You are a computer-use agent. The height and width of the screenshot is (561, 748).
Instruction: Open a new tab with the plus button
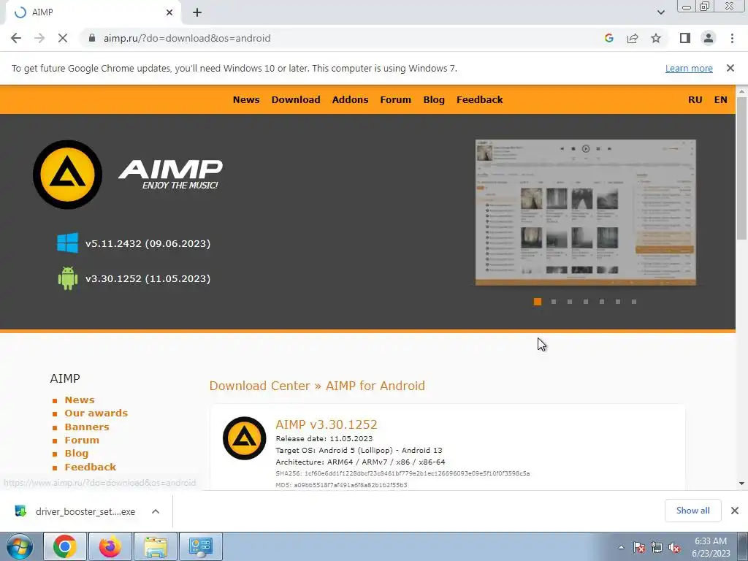coord(197,12)
